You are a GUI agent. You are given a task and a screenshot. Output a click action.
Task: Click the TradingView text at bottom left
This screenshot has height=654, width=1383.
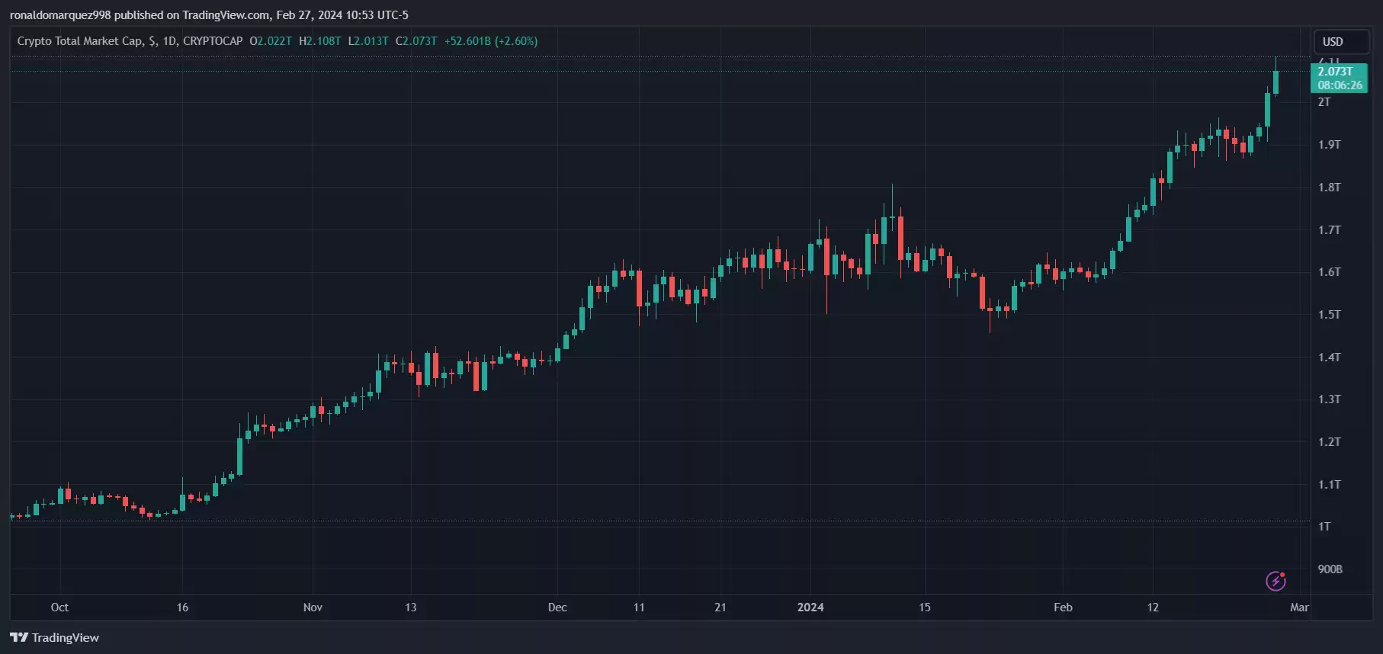(66, 638)
